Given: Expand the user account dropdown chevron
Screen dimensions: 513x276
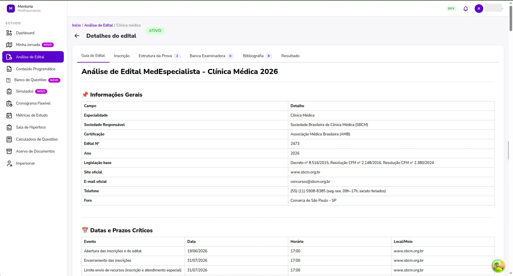Looking at the screenshot, I should tap(502, 9).
